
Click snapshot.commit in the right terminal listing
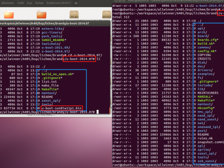(210, 142)
